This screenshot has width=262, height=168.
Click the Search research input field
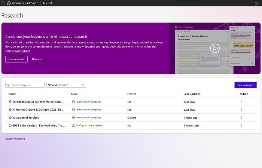(26, 85)
